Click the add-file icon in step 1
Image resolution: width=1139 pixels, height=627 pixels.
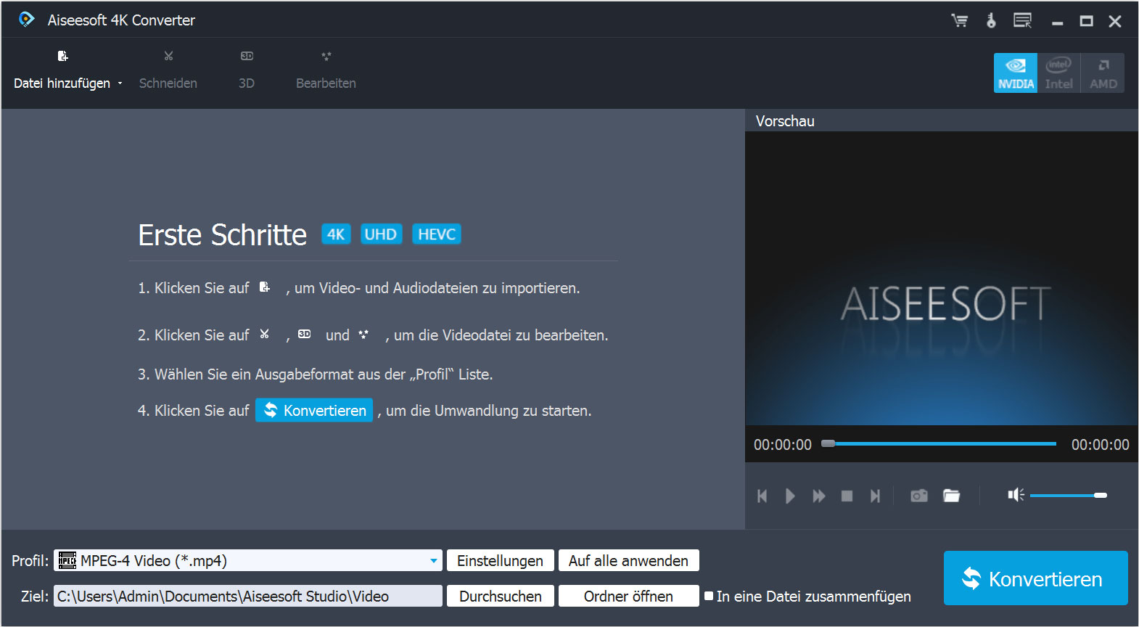point(265,287)
